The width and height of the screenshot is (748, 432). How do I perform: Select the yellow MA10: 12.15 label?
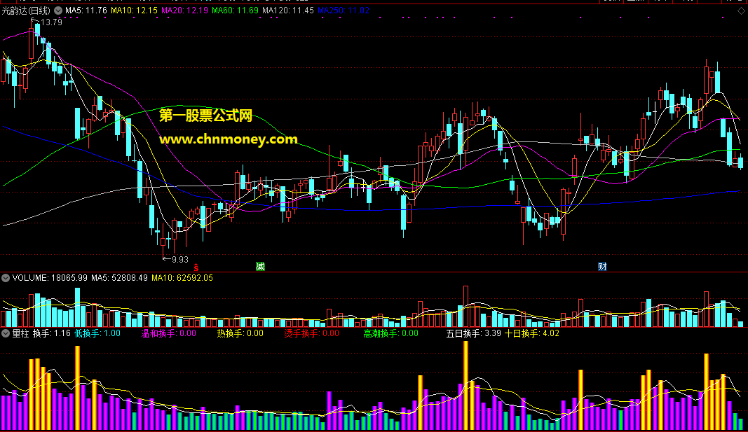tap(134, 11)
